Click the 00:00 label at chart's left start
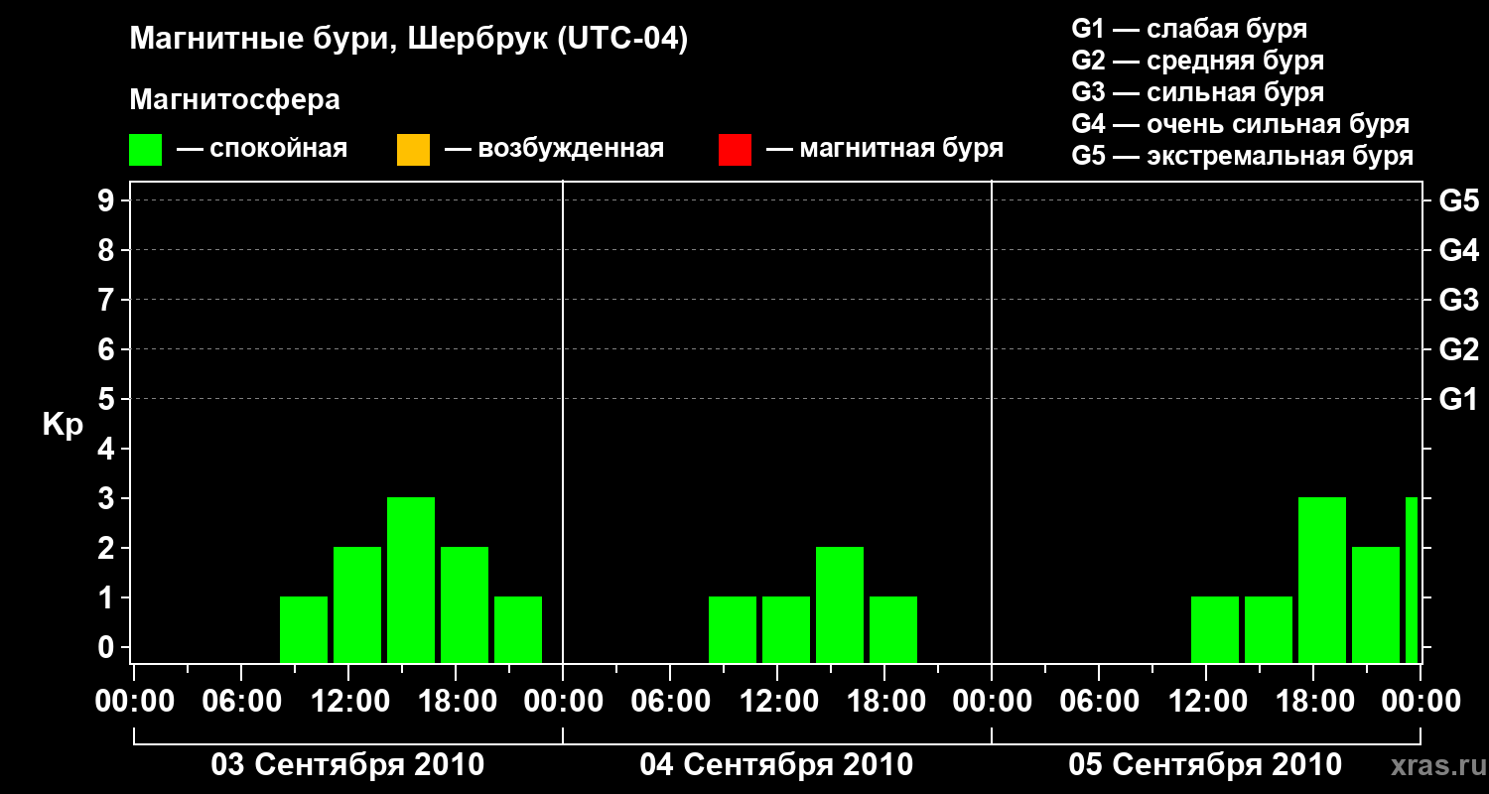 point(135,702)
